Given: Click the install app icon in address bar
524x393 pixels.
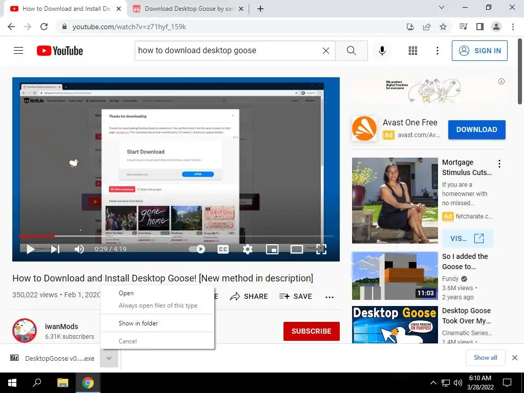Looking at the screenshot, I should click(410, 27).
